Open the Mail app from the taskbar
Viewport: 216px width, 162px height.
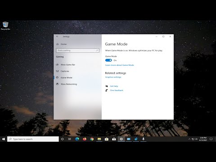(x=114, y=139)
